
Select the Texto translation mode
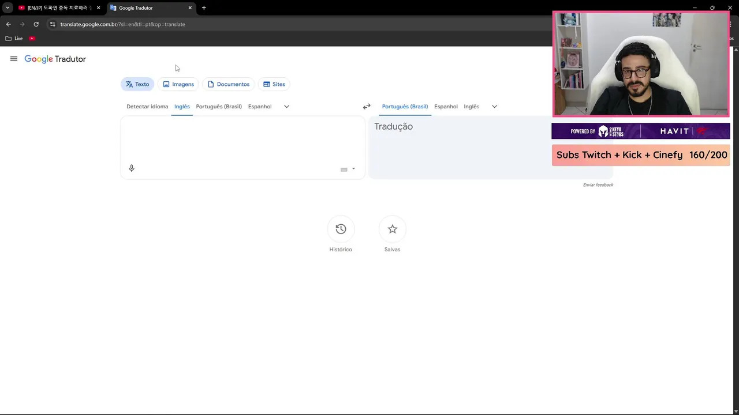[x=137, y=84]
